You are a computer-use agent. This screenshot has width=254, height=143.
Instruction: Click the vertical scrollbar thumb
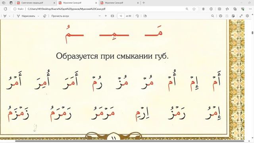click(252, 32)
